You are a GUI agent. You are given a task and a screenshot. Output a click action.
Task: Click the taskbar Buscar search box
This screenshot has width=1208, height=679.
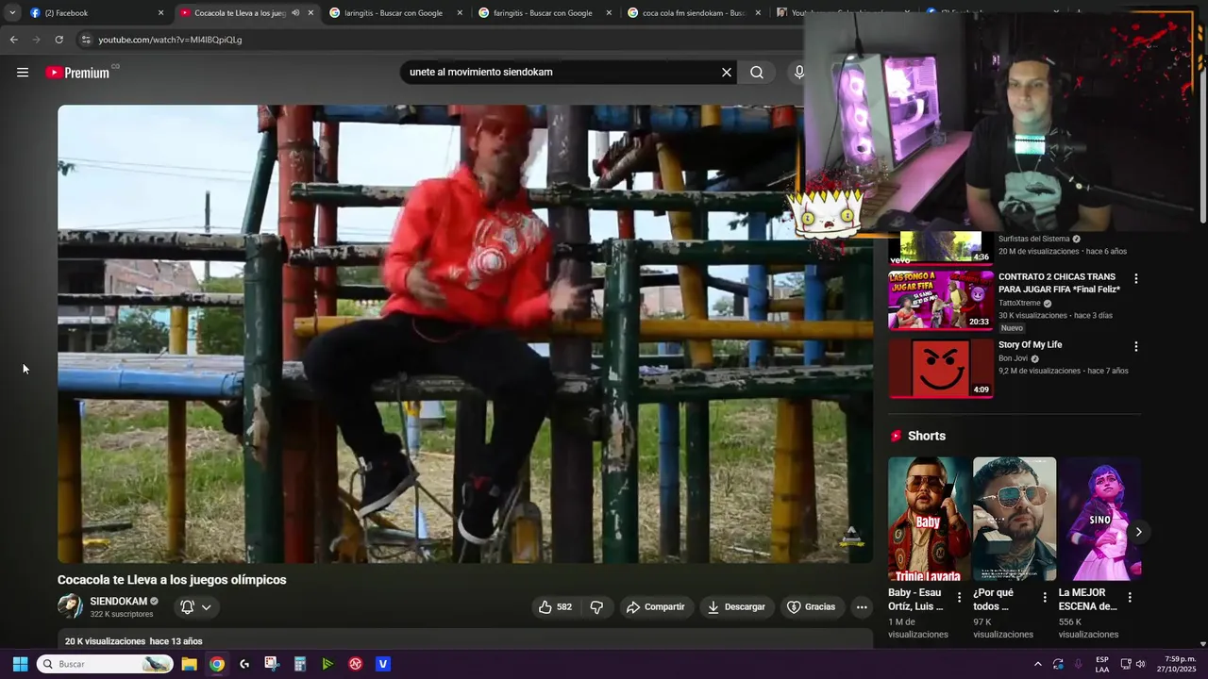click(x=105, y=664)
